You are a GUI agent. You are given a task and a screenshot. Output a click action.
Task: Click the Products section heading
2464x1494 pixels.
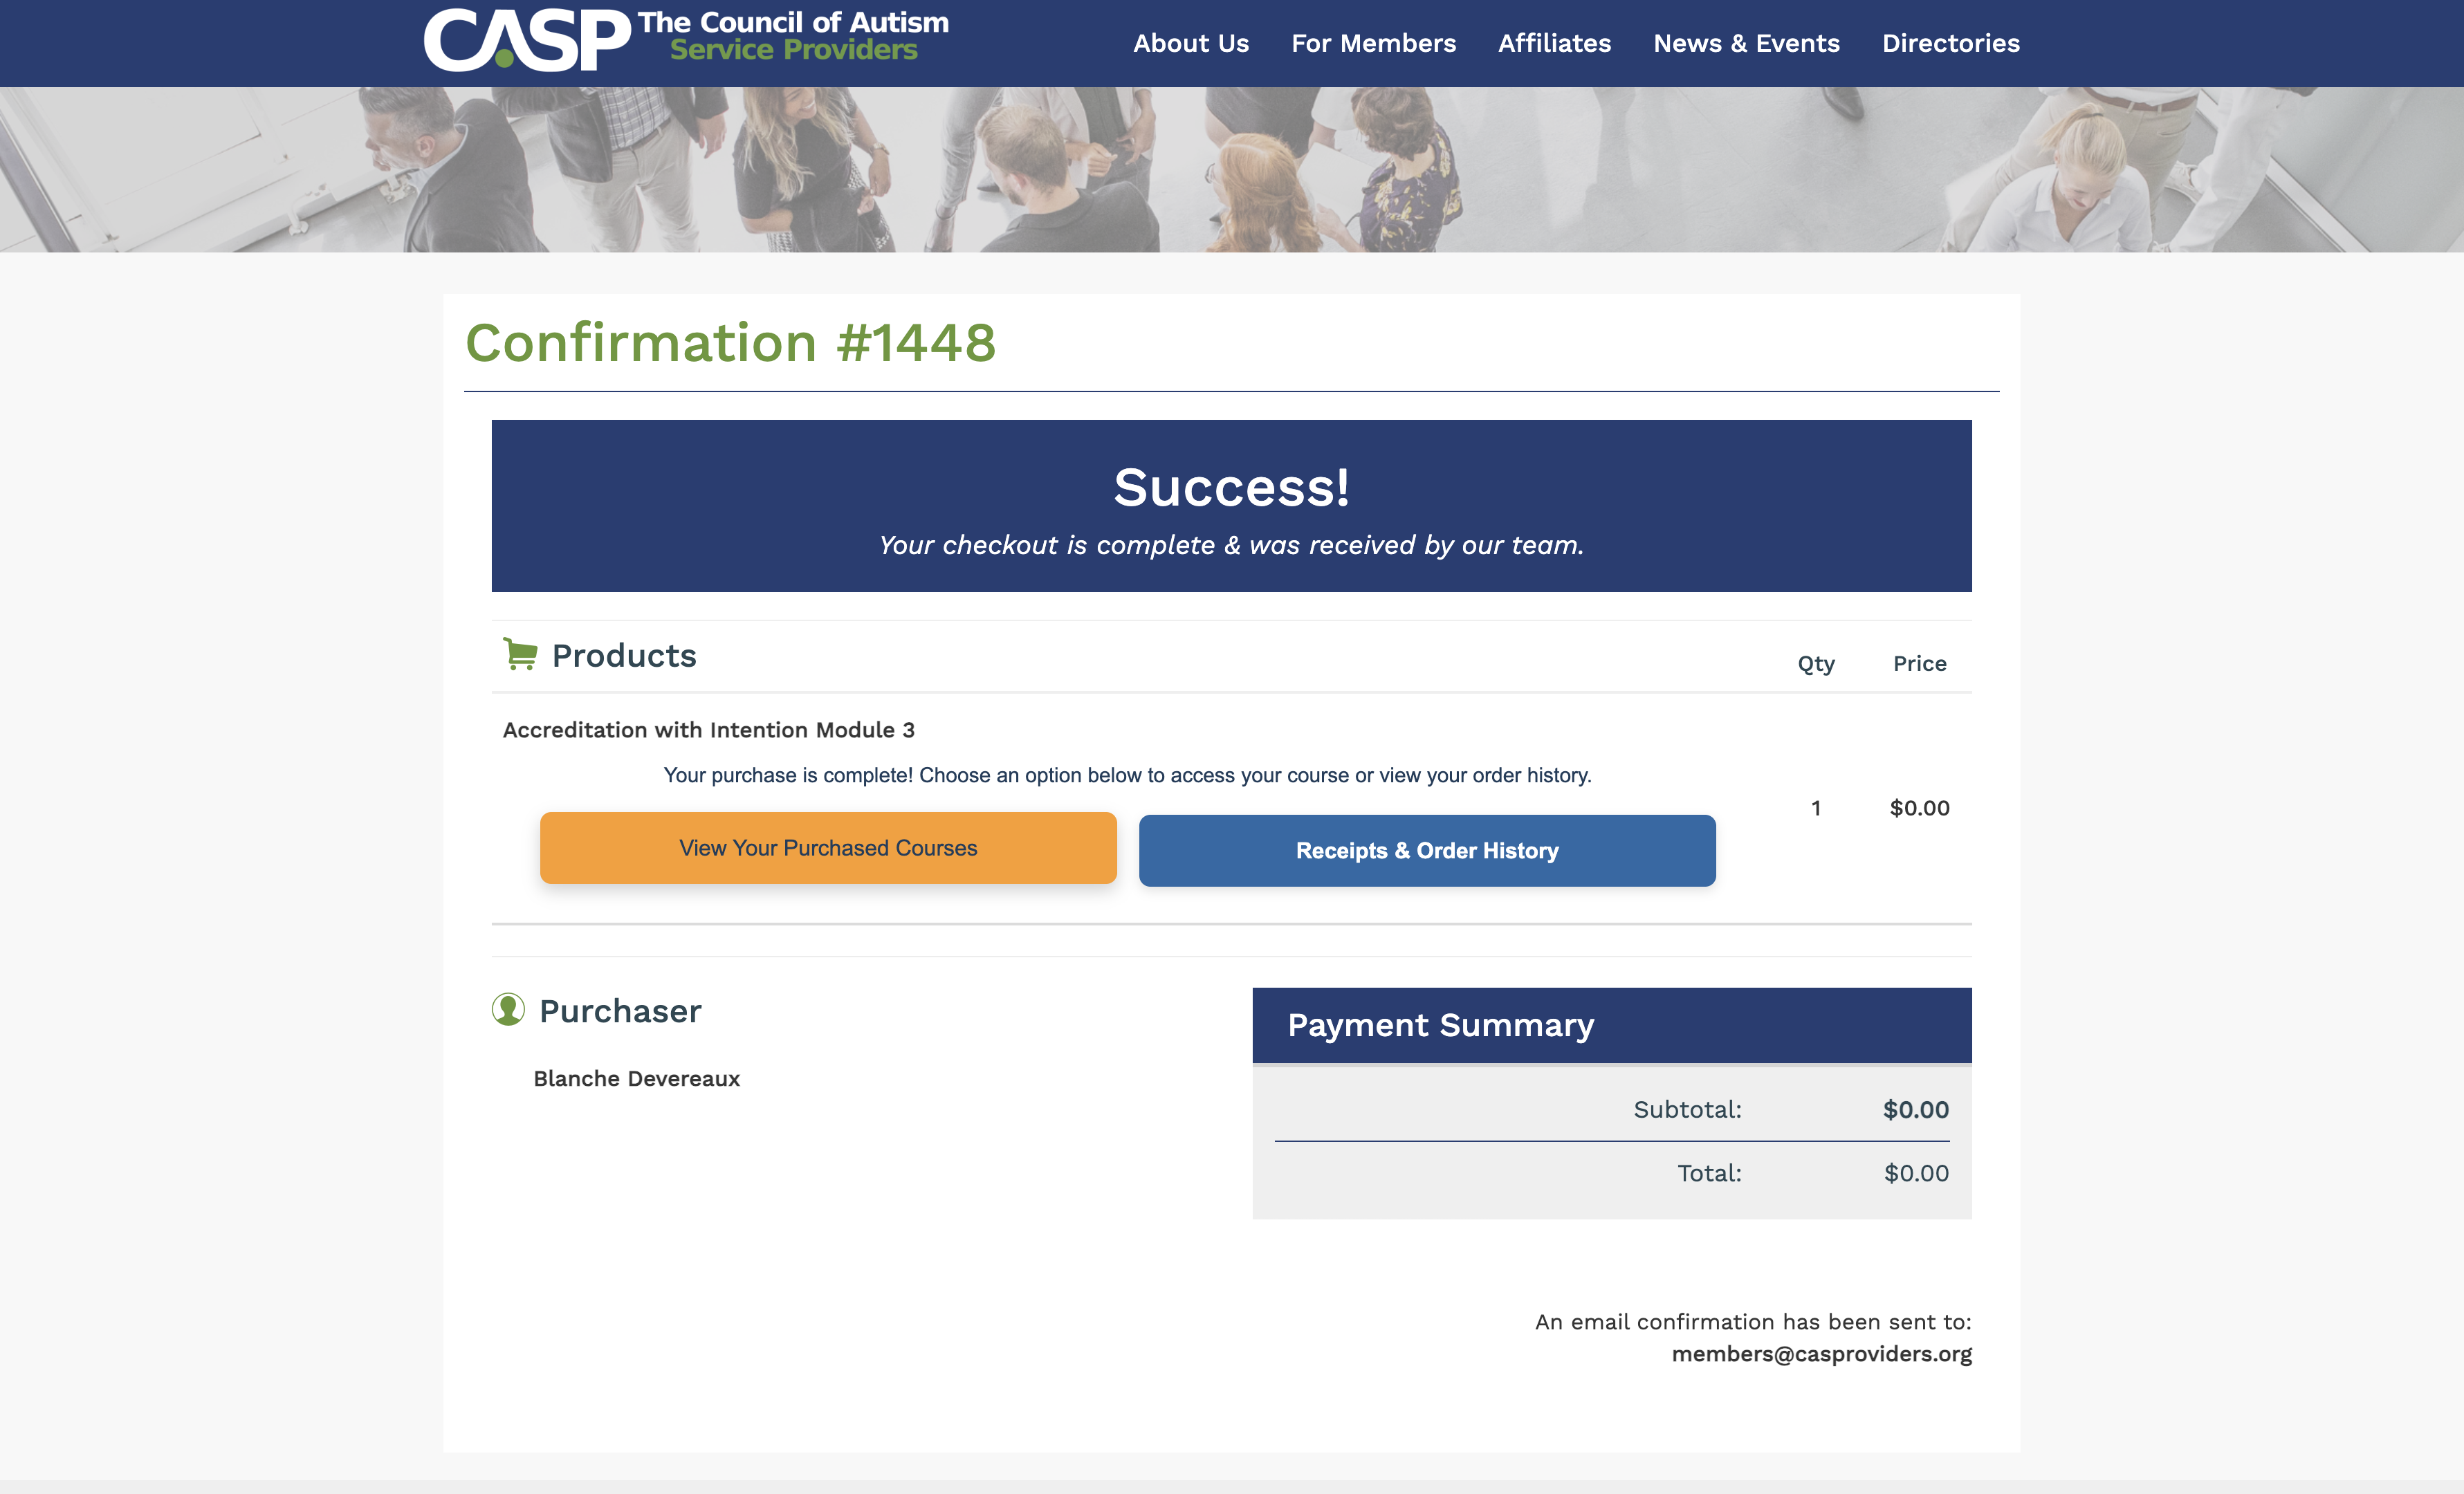[x=624, y=655]
